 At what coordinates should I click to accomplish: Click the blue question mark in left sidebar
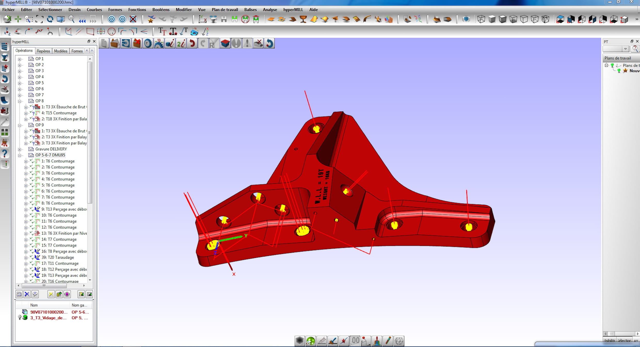click(5, 154)
